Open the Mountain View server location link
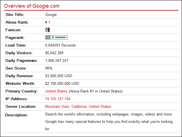This screenshot has height=137, width=182. pos(78,106)
